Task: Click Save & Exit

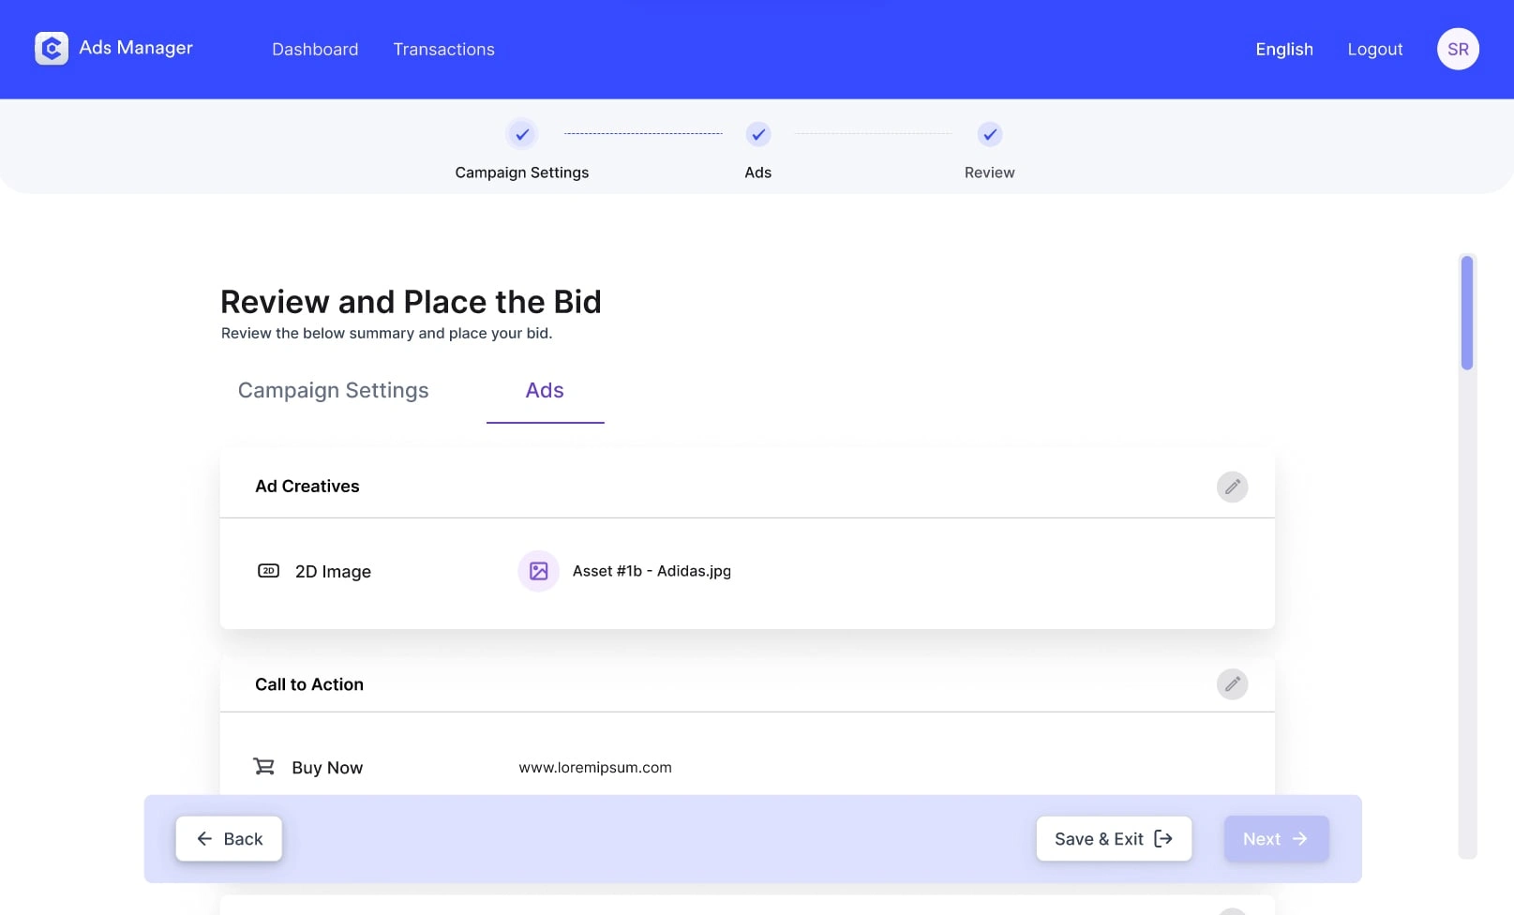Action: (x=1114, y=839)
